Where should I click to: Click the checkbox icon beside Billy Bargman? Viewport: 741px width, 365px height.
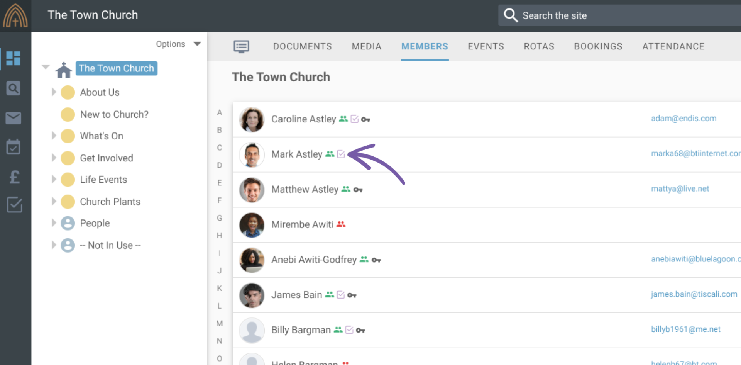coord(349,330)
